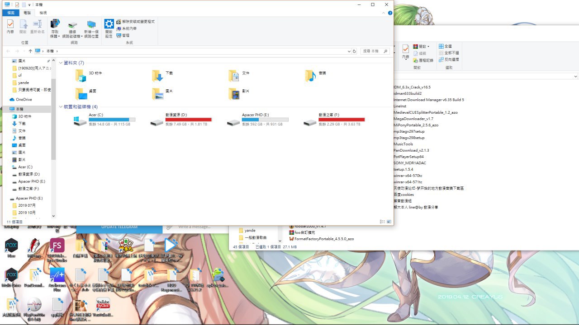
Task: Select the Acer (C:) drive in main pane
Action: (104, 120)
